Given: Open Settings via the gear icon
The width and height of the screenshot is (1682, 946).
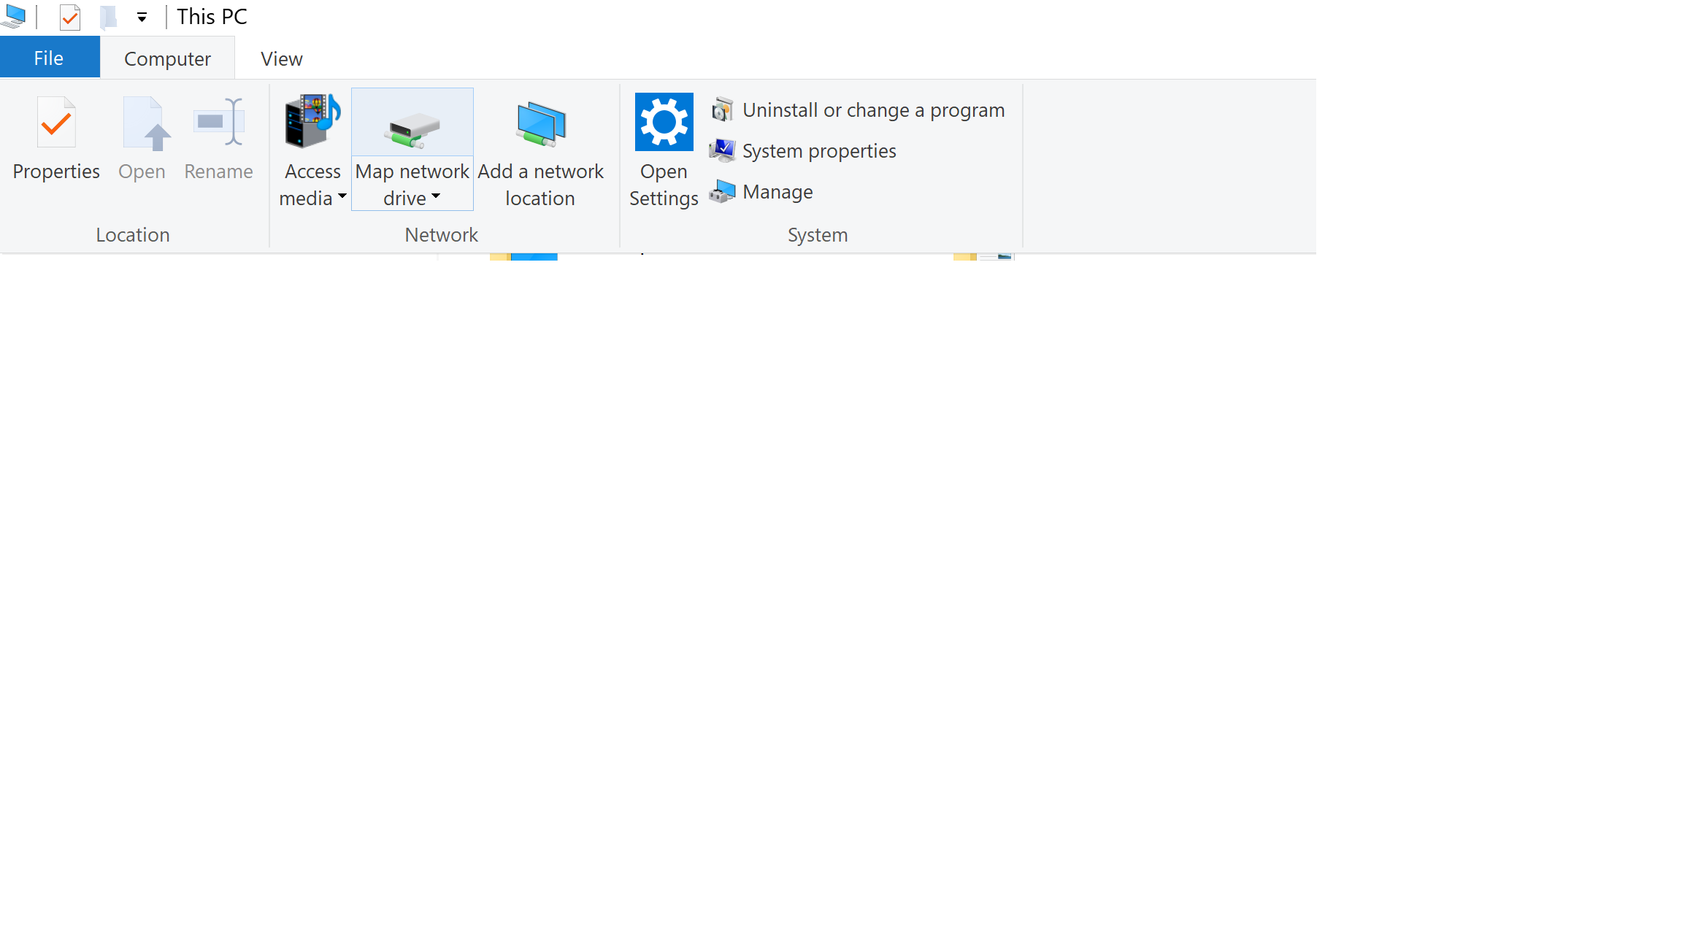Looking at the screenshot, I should [x=664, y=122].
